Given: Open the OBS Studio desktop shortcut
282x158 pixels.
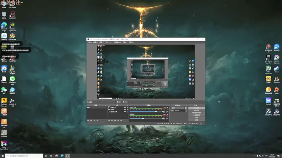Looking at the screenshot, I should [12, 5].
